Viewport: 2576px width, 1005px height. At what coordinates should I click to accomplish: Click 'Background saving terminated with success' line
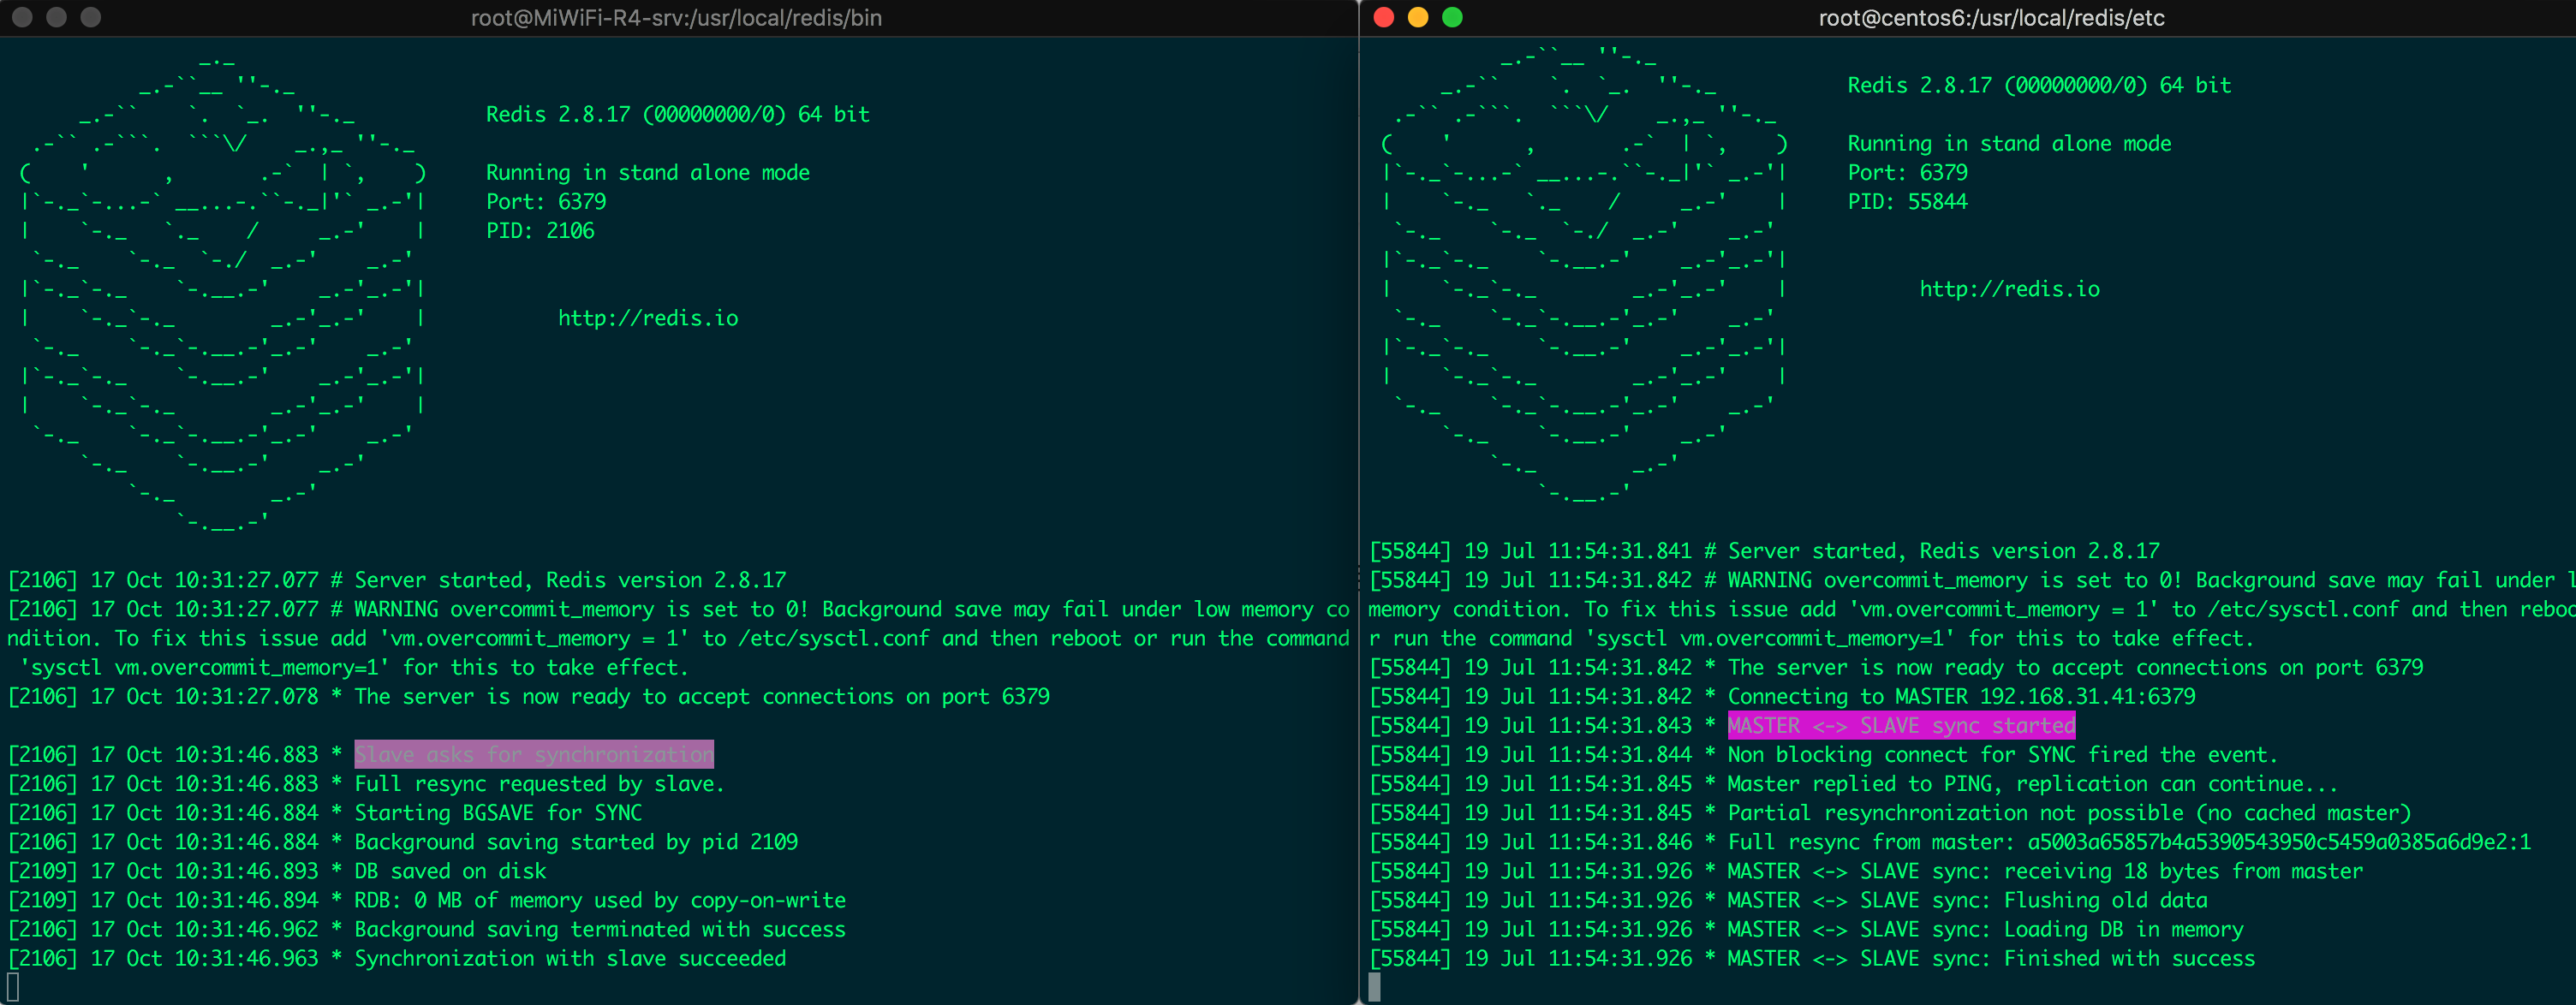tap(427, 929)
